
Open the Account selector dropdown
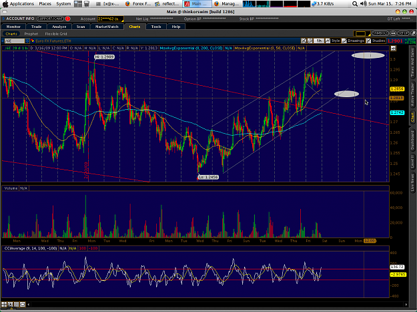[x=110, y=19]
